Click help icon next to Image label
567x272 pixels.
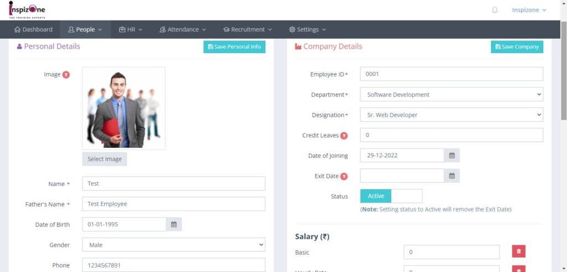pyautogui.click(x=66, y=75)
